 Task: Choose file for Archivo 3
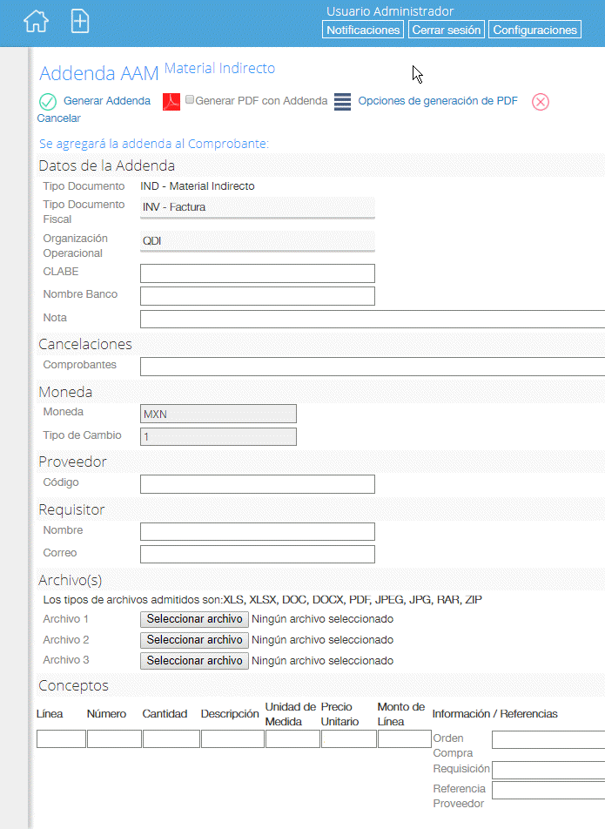(x=194, y=661)
